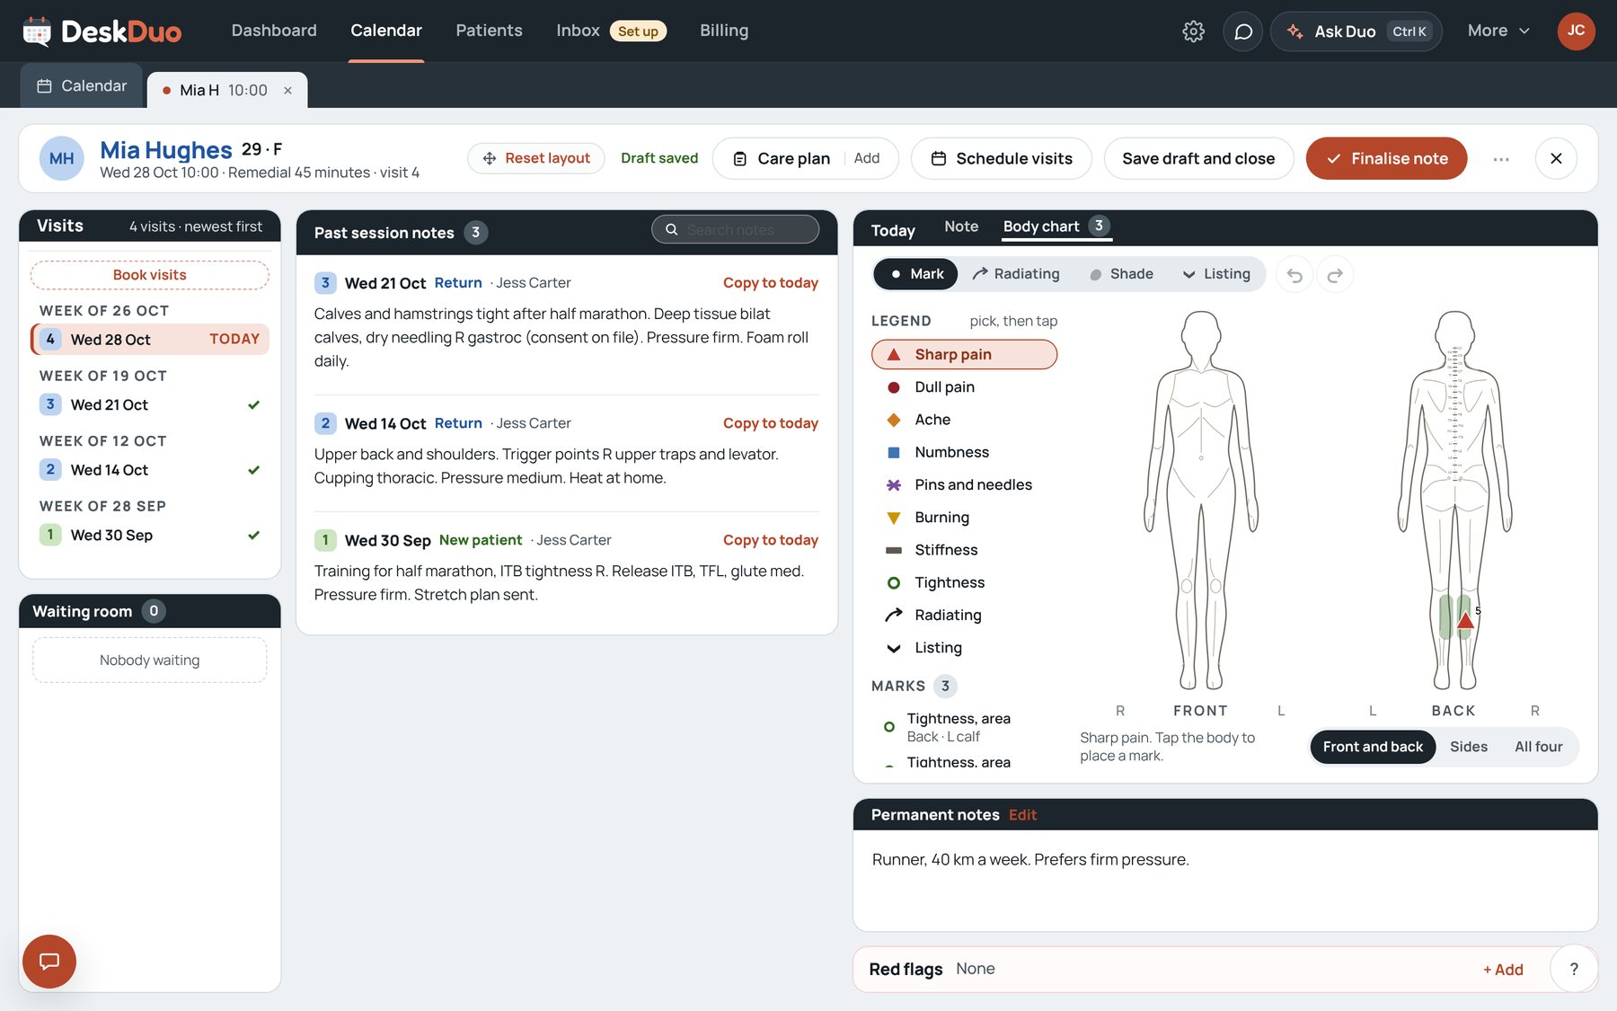Click Book visits button
Image resolution: width=1617 pixels, height=1011 pixels.
(150, 275)
